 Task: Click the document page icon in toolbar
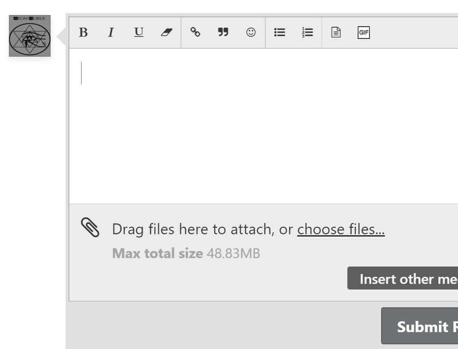coord(336,32)
